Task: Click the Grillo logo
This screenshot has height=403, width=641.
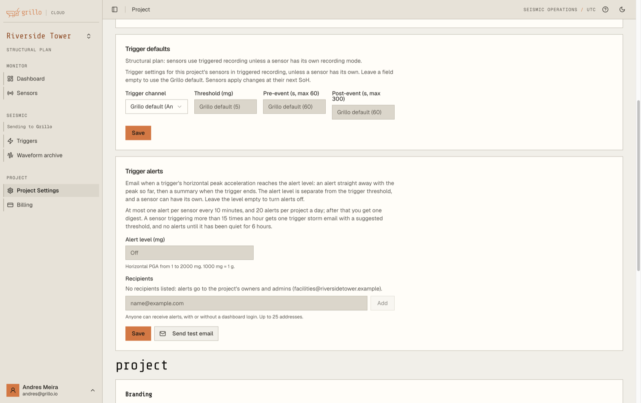Action: [24, 12]
